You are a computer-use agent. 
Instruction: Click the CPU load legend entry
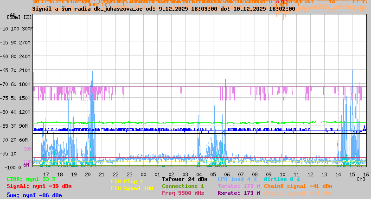(x=237, y=179)
